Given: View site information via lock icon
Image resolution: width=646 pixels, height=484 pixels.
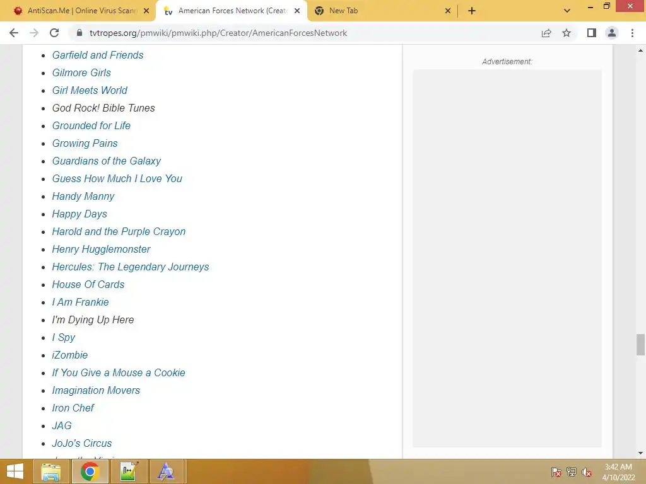Looking at the screenshot, I should [x=79, y=33].
